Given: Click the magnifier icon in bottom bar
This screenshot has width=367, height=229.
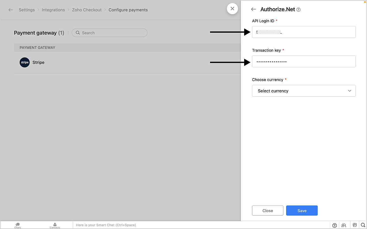Looking at the screenshot, I should 363,225.
